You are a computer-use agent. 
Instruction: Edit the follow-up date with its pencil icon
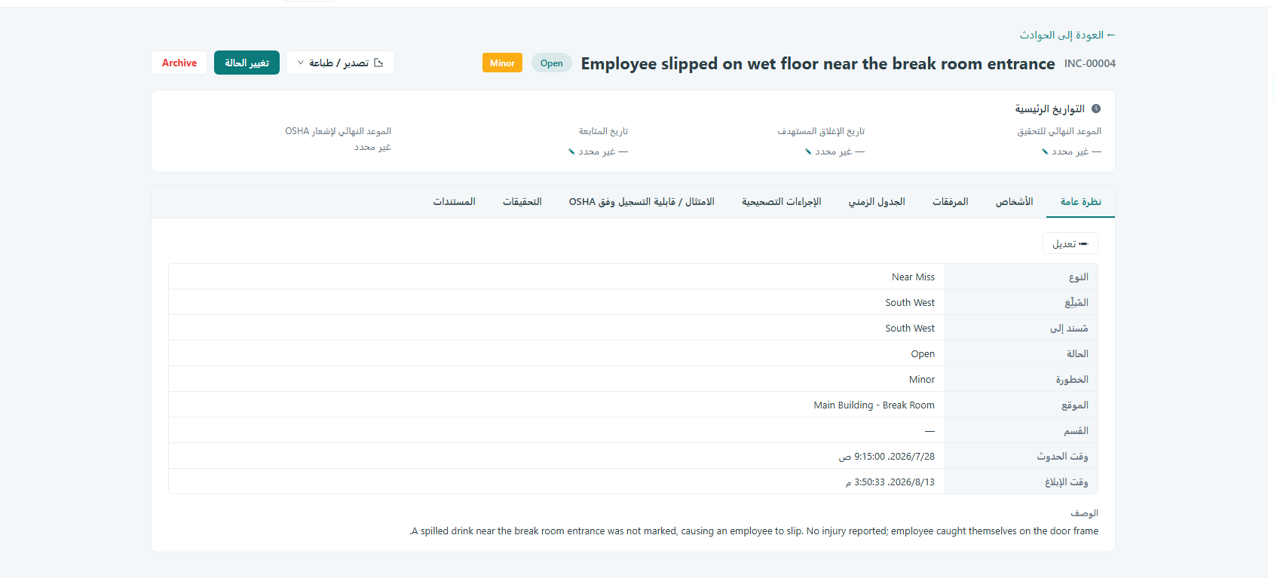click(571, 151)
